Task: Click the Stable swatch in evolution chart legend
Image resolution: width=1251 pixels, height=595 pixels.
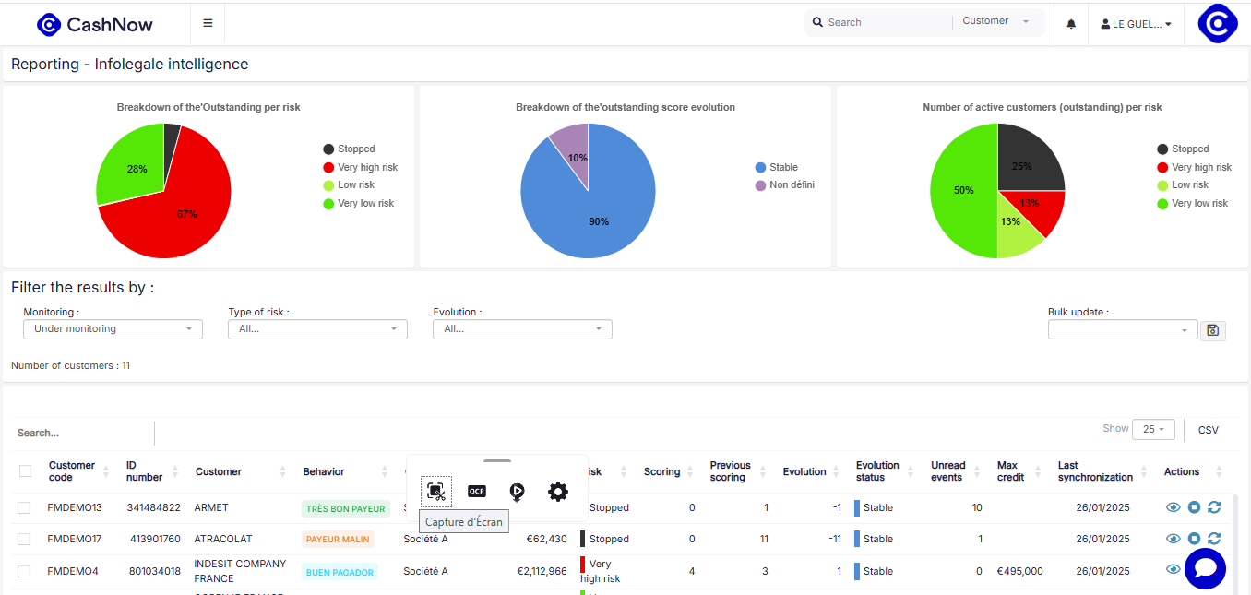Action: (x=760, y=167)
